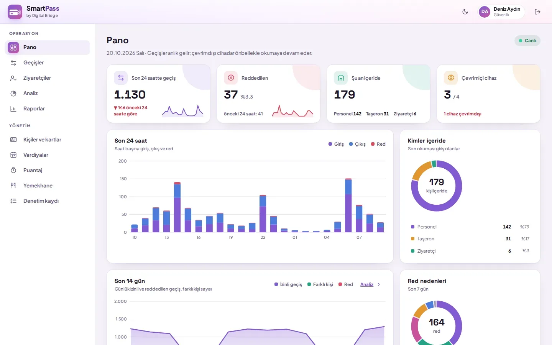Click the Çevrimiçi cihaz chip icon
Image resolution: width=552 pixels, height=345 pixels.
coord(451,78)
